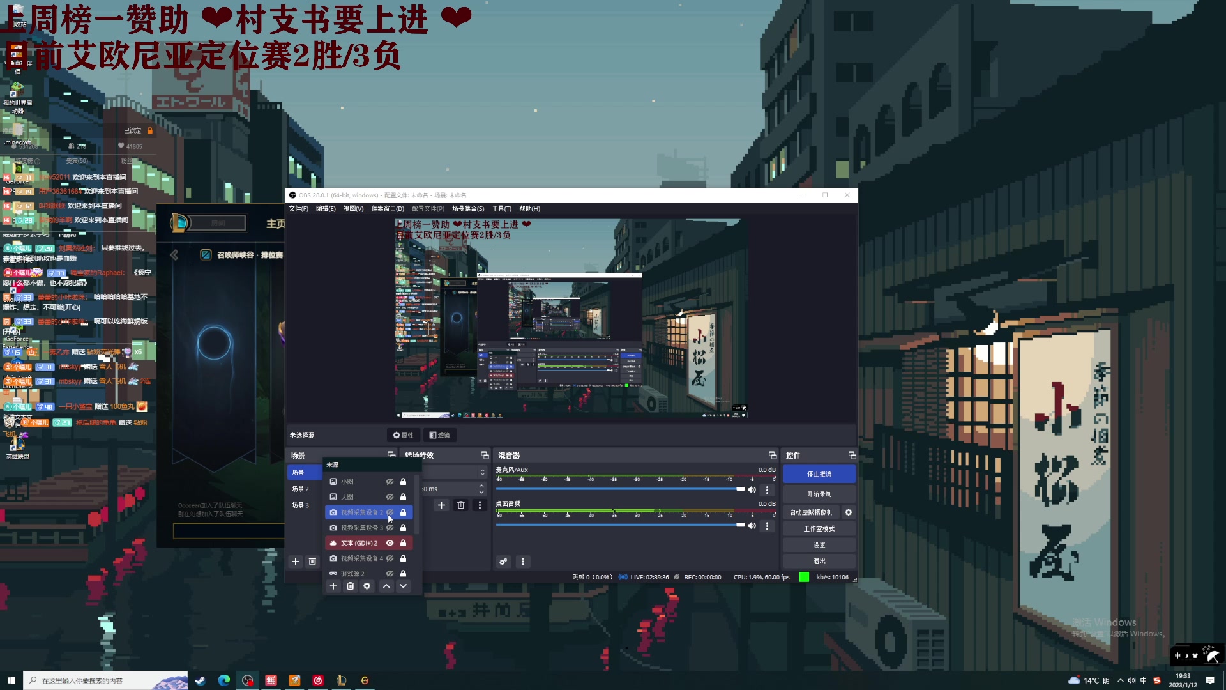Toggle the lock on the 游戏源 2 source
Image resolution: width=1226 pixels, height=690 pixels.
coord(403,574)
